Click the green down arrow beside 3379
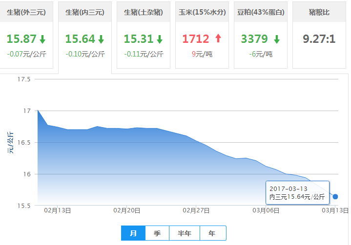The image size is (351, 245). pyautogui.click(x=277, y=39)
